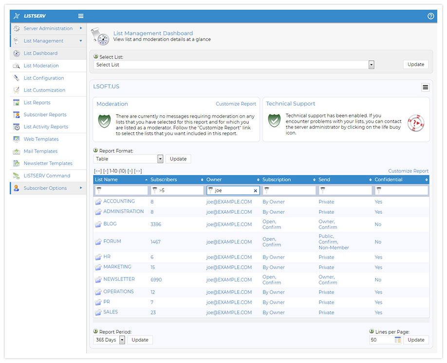Open Customize Report link in Moderation panel
447x363 pixels.
pos(236,104)
